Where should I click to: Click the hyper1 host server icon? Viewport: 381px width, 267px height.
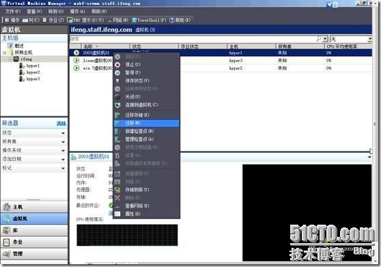pyautogui.click(x=22, y=66)
